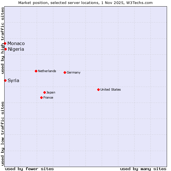Click the 'used by high traffic sites' axis label
Screen dimensions: 171x171
click(3, 40)
